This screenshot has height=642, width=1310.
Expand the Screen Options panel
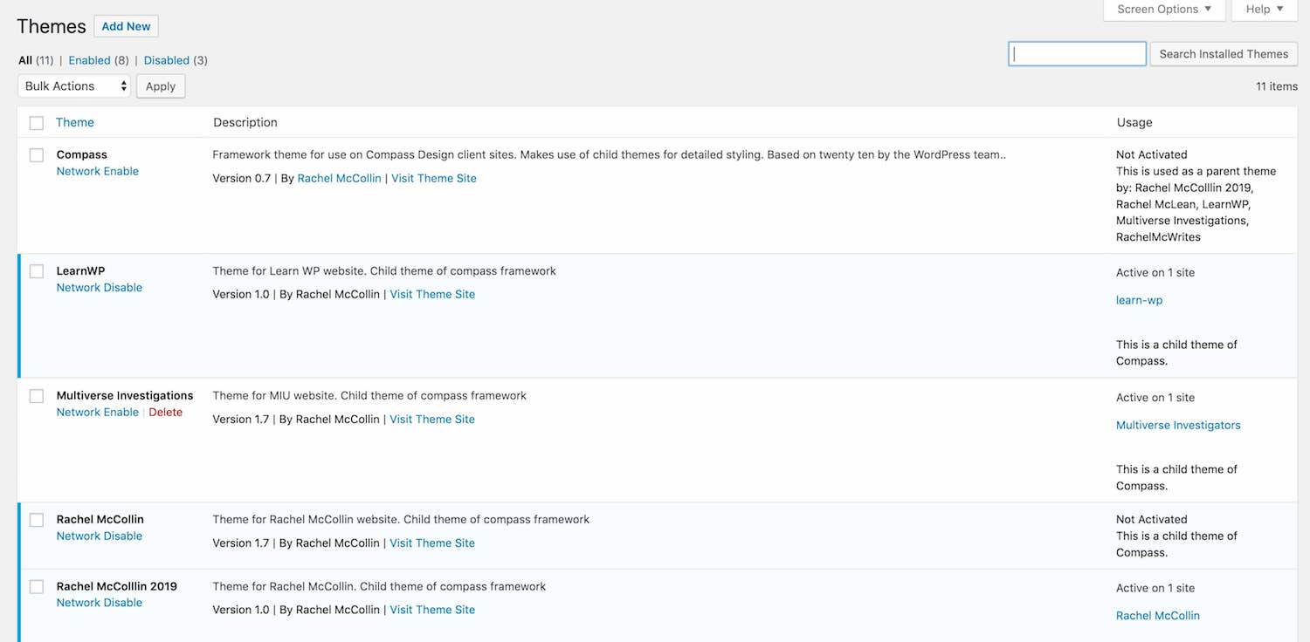[1164, 10]
